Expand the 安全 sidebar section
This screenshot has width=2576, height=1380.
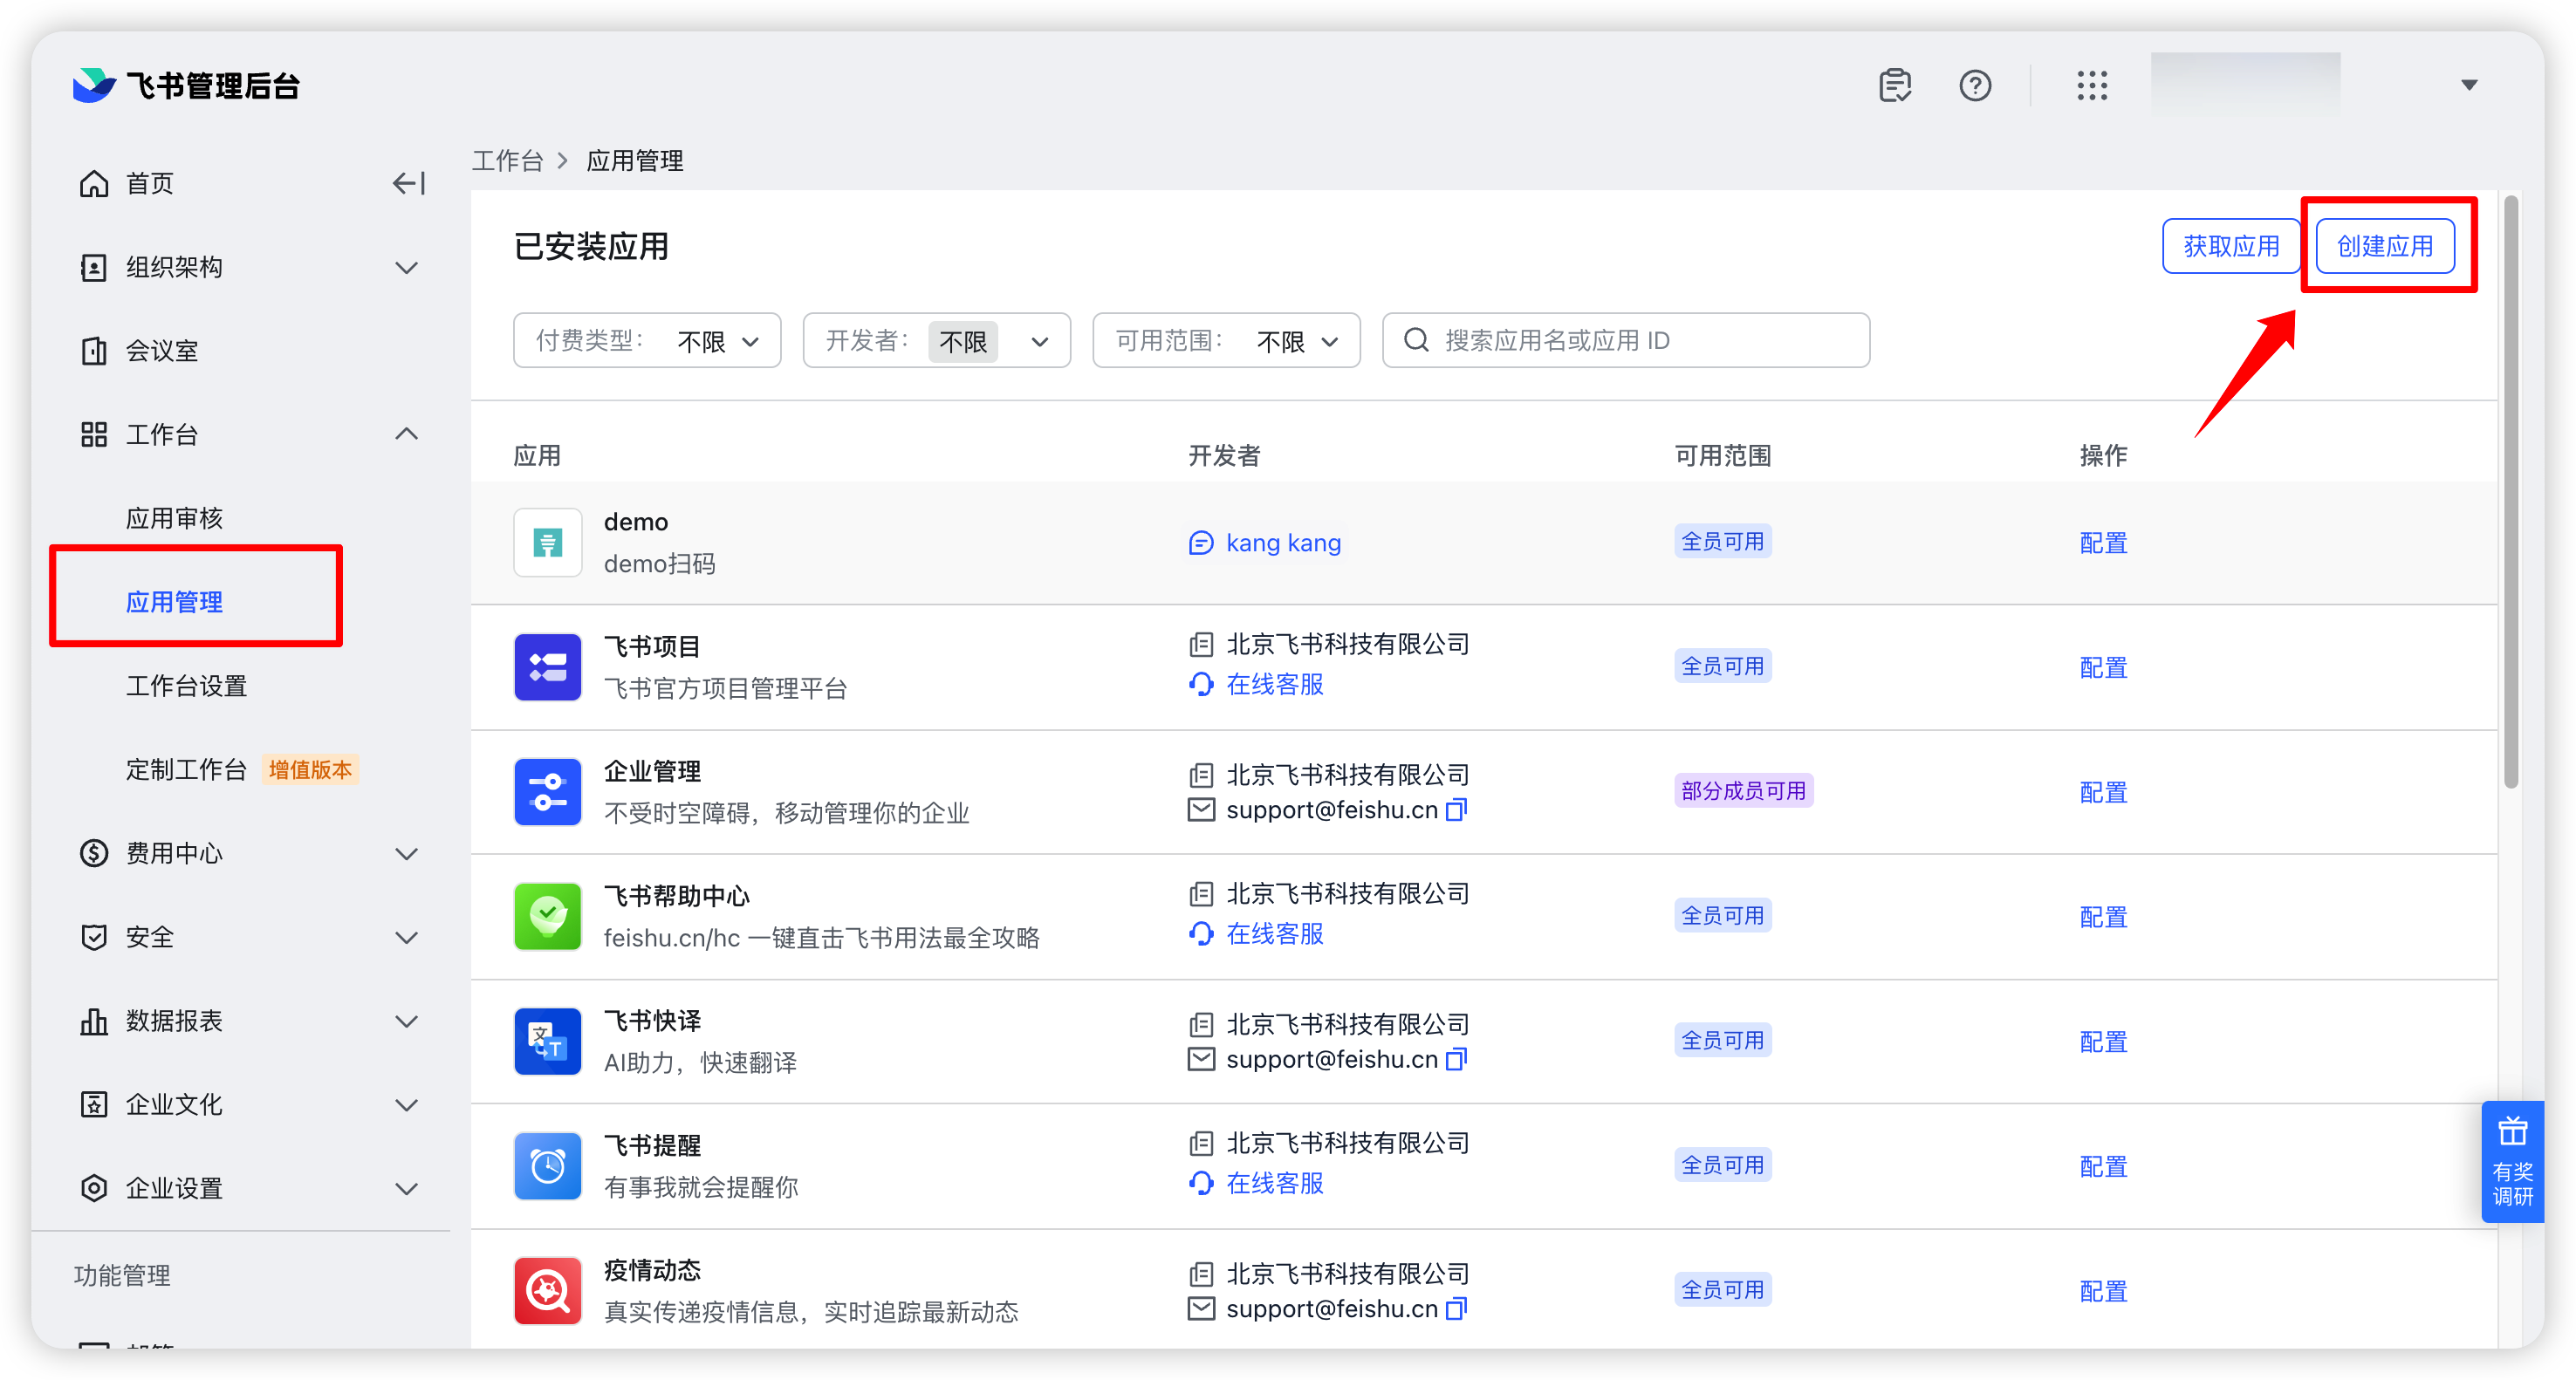pos(406,937)
